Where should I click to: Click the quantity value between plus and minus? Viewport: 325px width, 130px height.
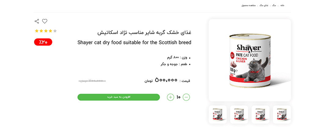[178, 97]
